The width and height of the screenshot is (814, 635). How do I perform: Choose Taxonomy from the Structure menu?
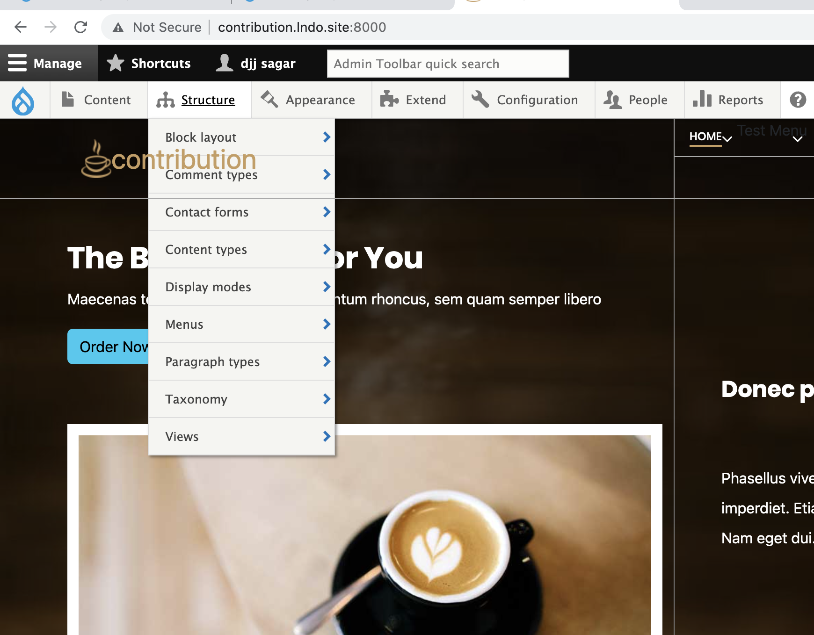pyautogui.click(x=196, y=399)
